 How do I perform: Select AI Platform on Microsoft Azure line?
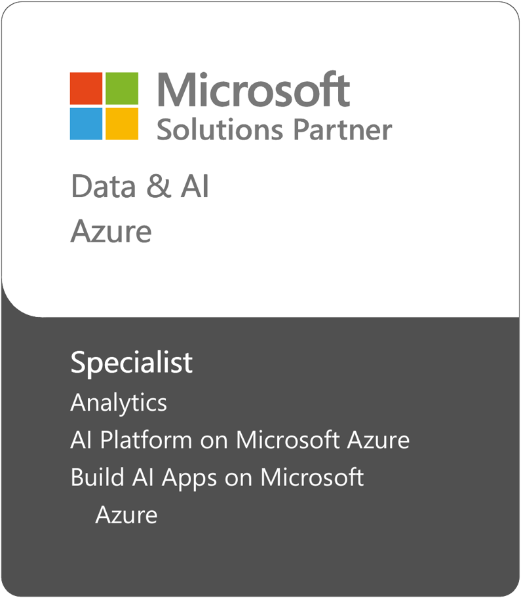tap(240, 439)
